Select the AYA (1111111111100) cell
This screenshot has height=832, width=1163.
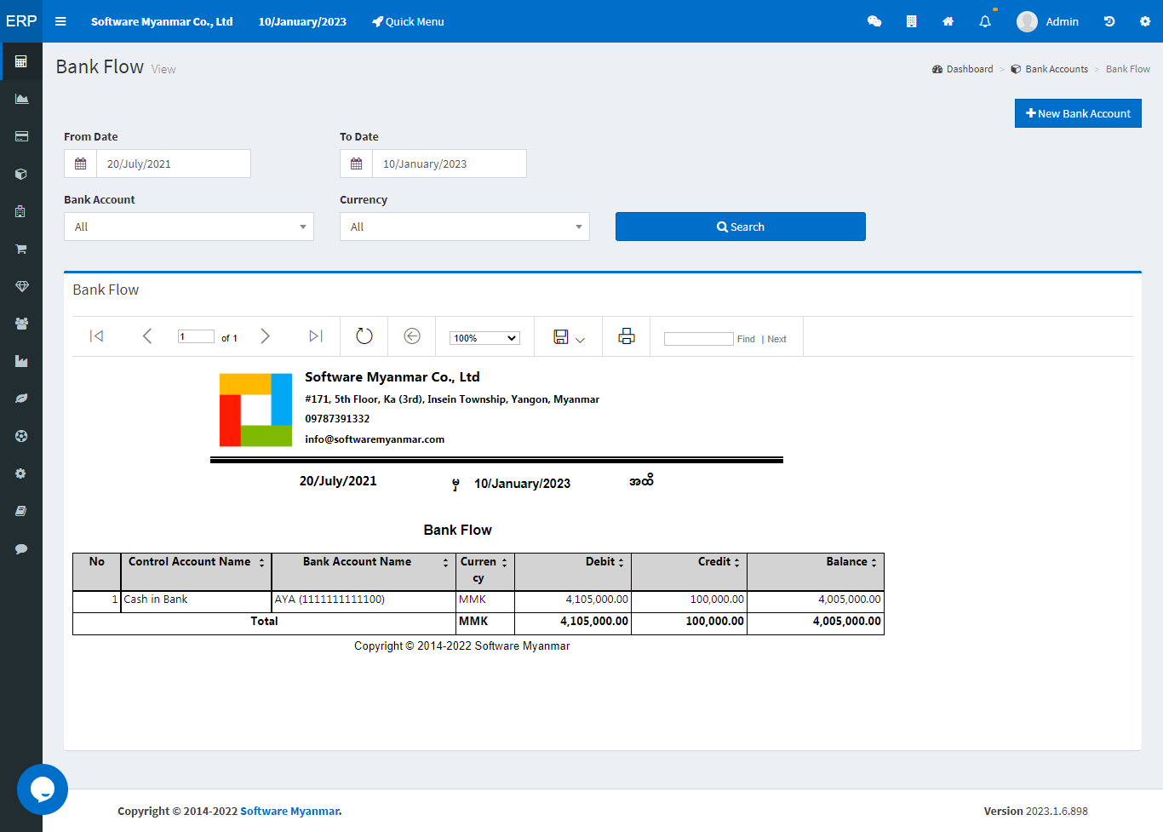pyautogui.click(x=364, y=601)
